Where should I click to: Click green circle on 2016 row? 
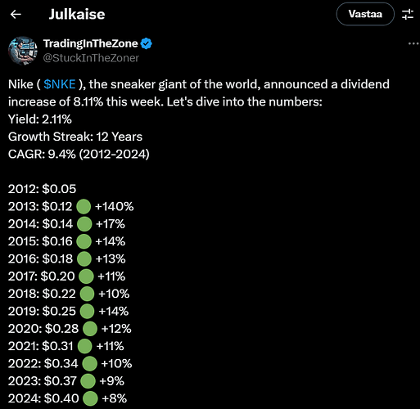point(84,259)
